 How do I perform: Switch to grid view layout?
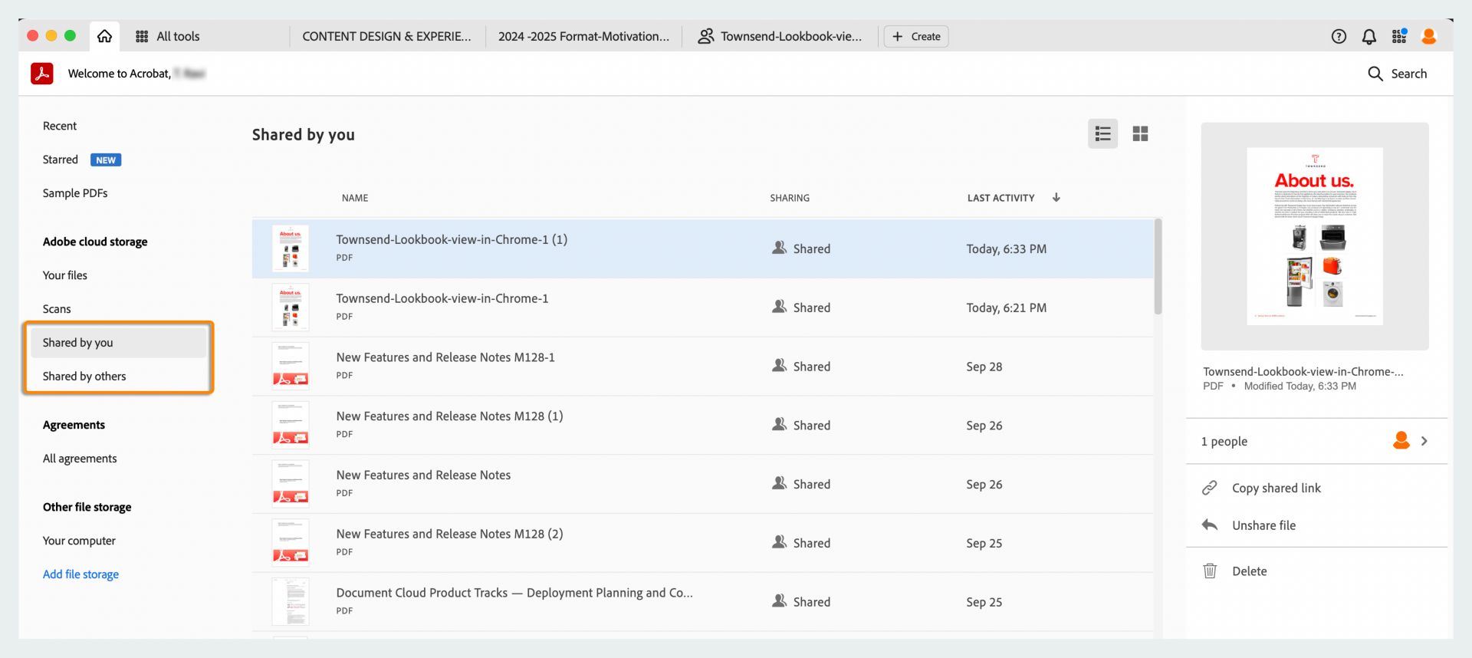tap(1140, 134)
